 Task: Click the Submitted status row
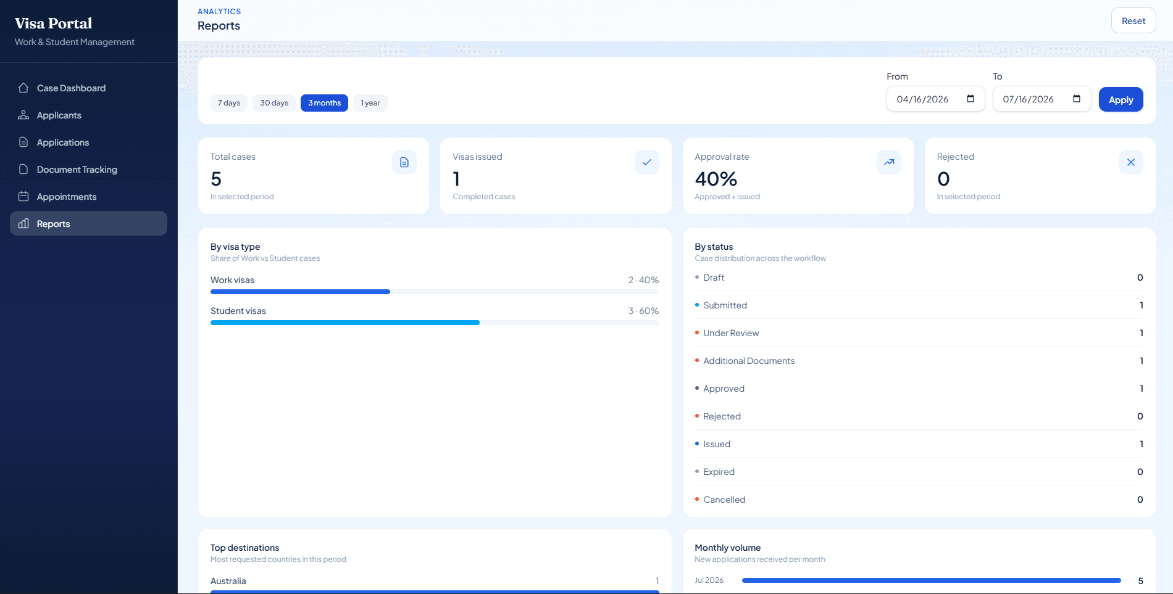click(919, 305)
